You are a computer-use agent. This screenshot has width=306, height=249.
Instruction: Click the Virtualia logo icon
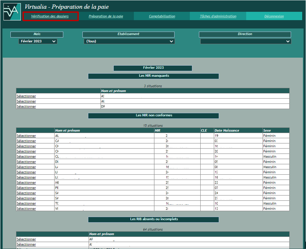[x=12, y=12]
